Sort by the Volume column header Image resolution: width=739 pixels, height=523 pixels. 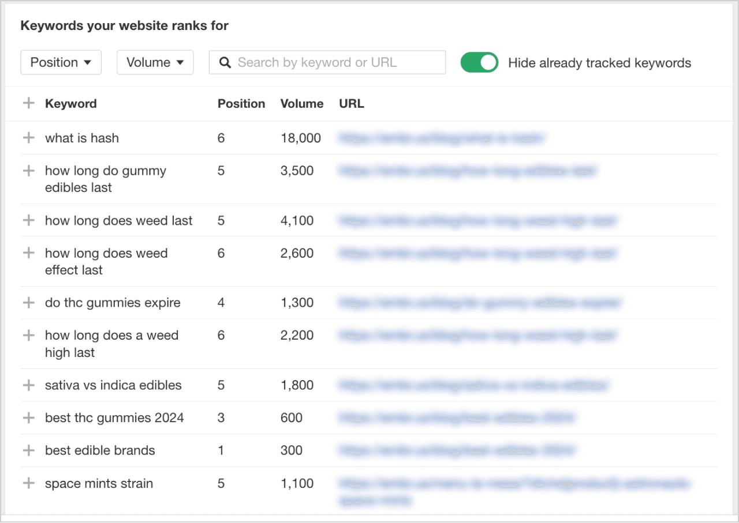(301, 104)
